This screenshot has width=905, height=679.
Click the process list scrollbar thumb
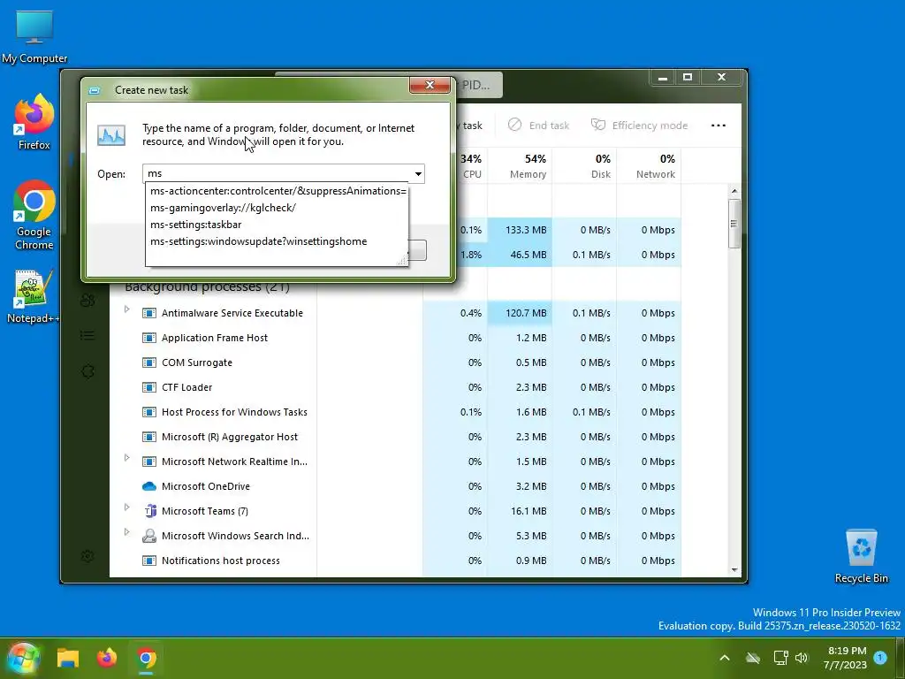point(734,224)
